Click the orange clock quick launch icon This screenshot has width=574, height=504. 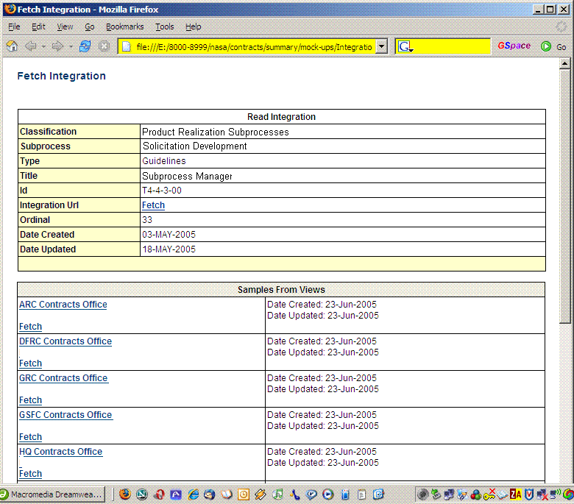(x=244, y=495)
